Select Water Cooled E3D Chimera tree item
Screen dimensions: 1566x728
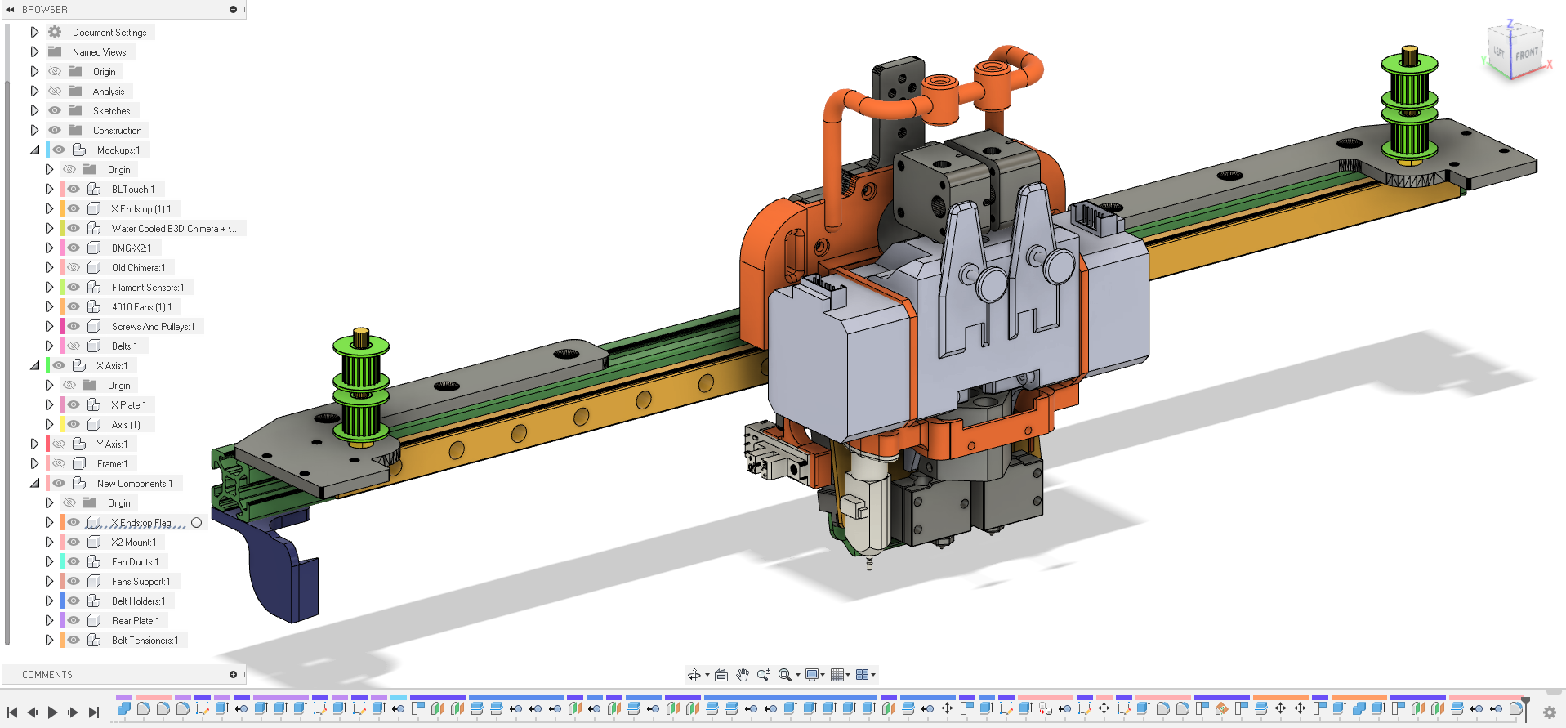tap(174, 229)
